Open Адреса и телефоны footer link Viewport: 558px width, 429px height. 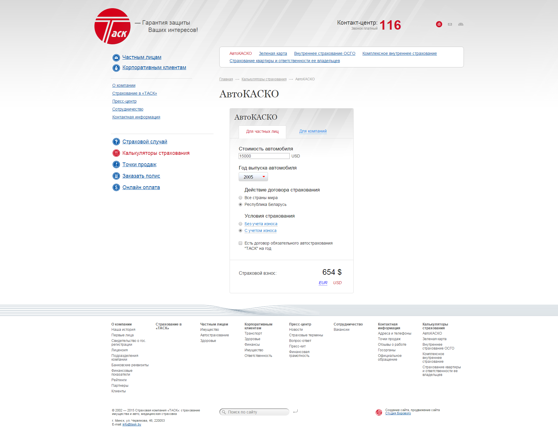[x=395, y=333]
